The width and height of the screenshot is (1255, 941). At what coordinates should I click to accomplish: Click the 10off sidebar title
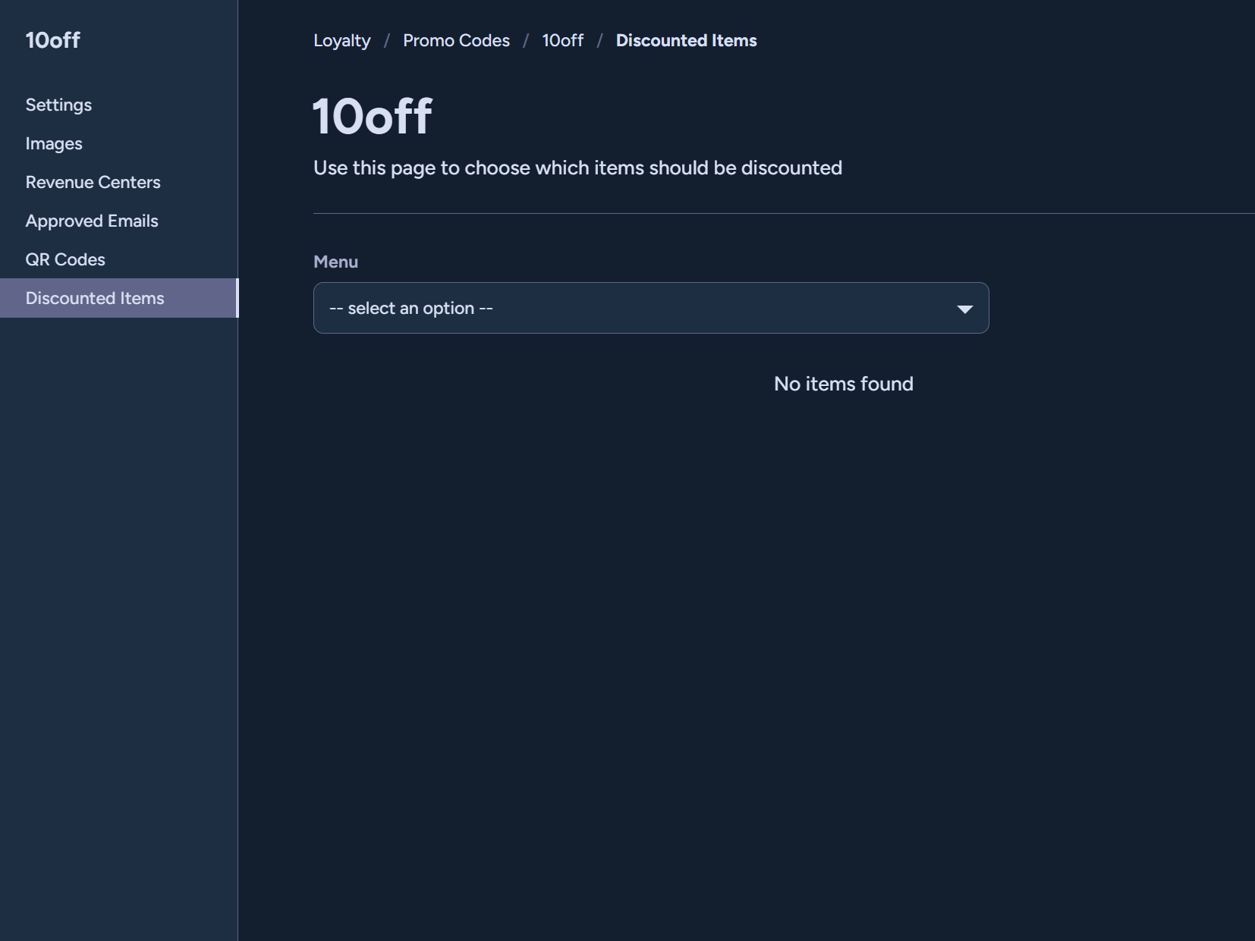(x=52, y=40)
